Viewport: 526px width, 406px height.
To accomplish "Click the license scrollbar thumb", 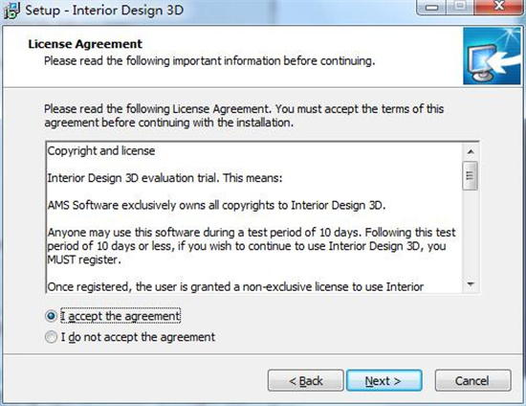I will (471, 175).
